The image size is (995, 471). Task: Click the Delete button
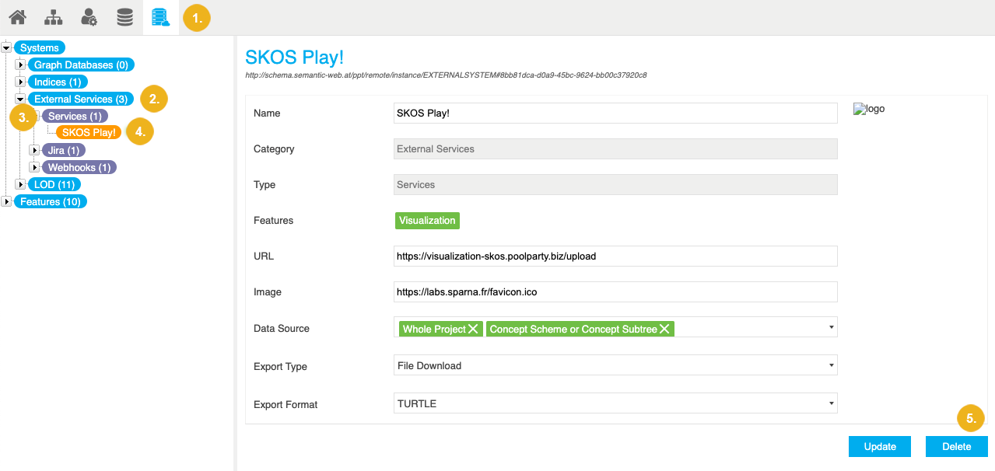coord(957,446)
